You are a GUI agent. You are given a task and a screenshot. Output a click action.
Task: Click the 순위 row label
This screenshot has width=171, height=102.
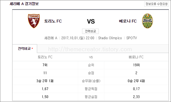[91, 65]
